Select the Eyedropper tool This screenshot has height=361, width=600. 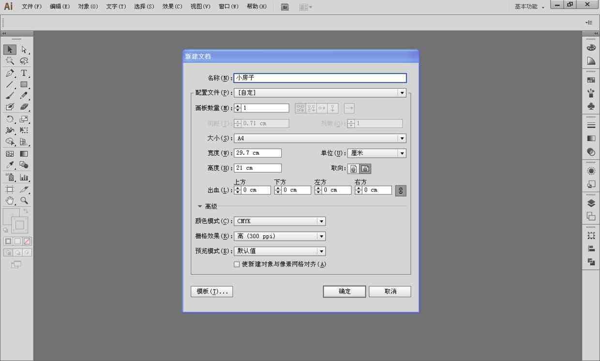click(x=10, y=165)
